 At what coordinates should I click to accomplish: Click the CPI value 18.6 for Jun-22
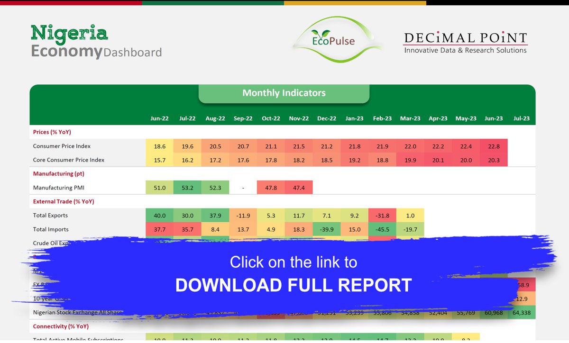pyautogui.click(x=159, y=146)
